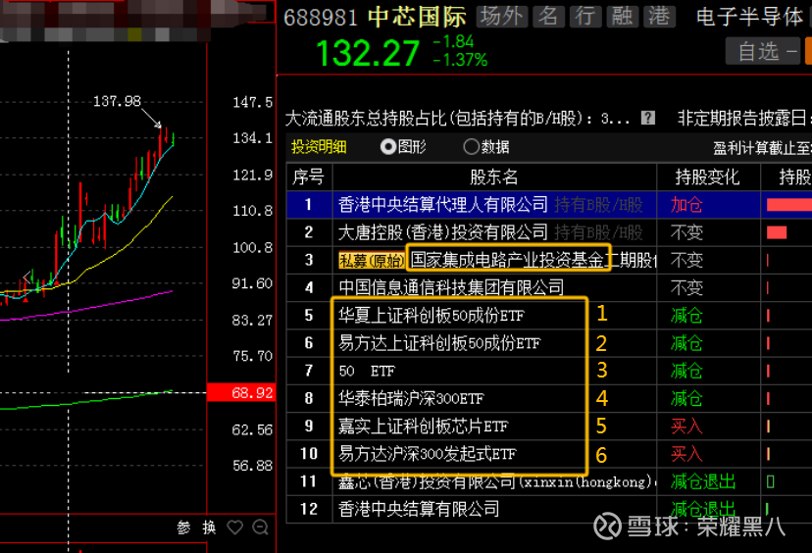Select row 易方达上证科创板50成份ETF
The image size is (812, 553).
(x=549, y=343)
